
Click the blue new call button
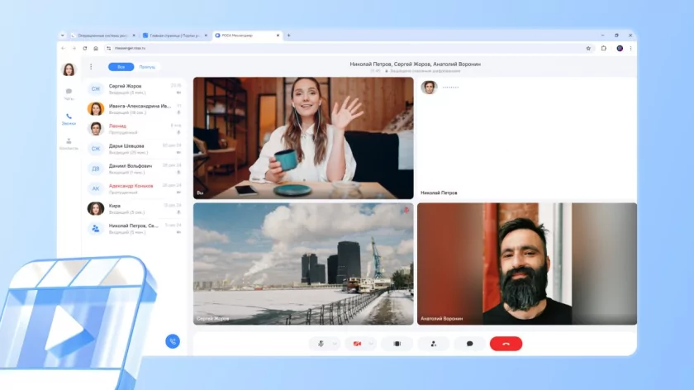click(x=172, y=340)
